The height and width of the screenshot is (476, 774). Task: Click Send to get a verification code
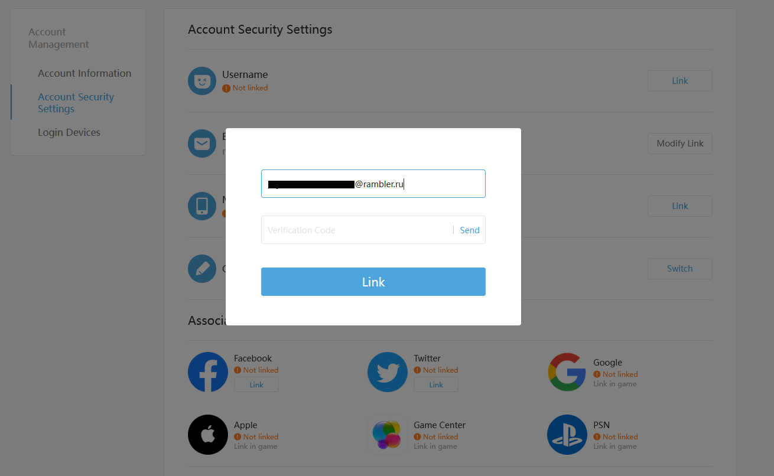pos(470,230)
